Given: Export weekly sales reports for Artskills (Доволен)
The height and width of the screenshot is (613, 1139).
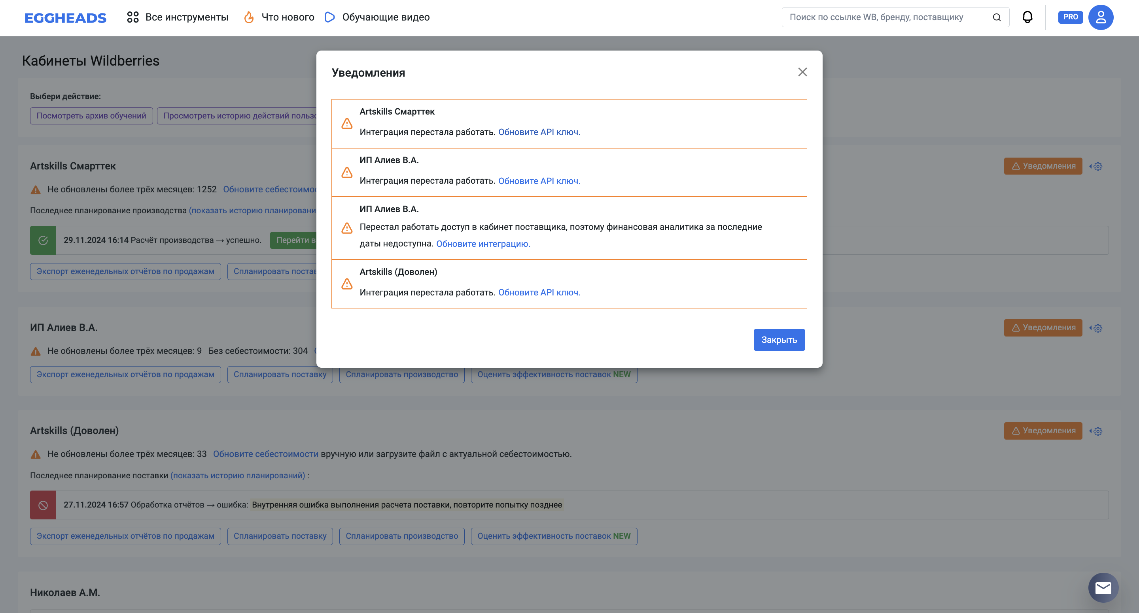Looking at the screenshot, I should [x=126, y=536].
